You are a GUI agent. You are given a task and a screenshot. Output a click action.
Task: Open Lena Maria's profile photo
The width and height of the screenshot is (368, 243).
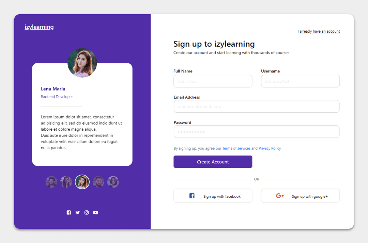coord(82,63)
